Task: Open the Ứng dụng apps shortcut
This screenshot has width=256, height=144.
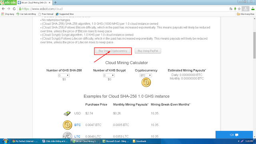Action: pyautogui.click(x=8, y=14)
